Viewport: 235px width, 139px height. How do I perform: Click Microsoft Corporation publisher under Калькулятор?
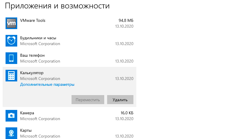pos(40,79)
